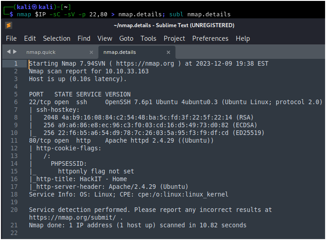Expand the Project menu

[x=175, y=38]
